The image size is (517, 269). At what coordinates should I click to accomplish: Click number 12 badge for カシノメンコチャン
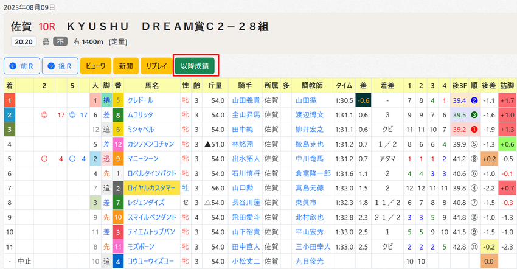(x=118, y=144)
